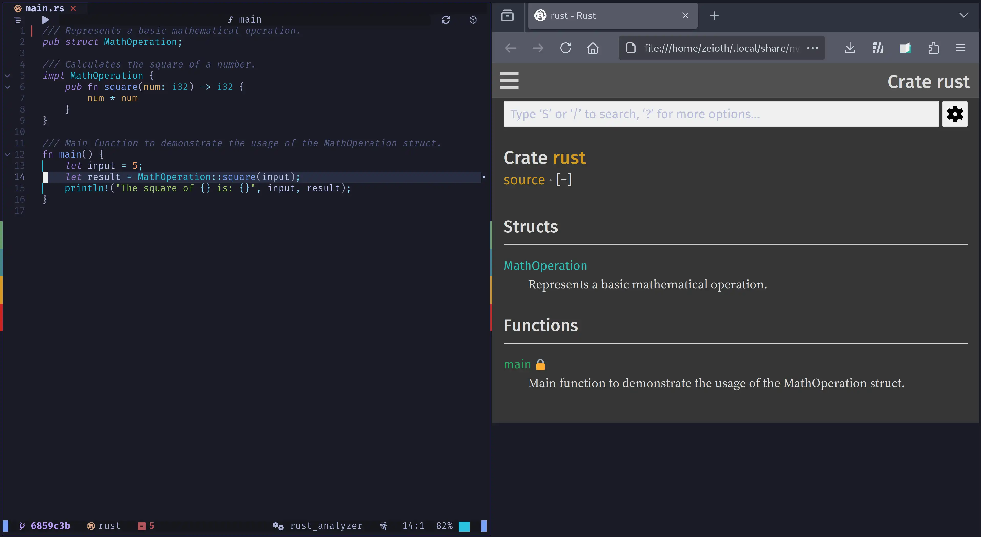Open the browser Downloads panel
This screenshot has height=537, width=981.
pyautogui.click(x=850, y=48)
